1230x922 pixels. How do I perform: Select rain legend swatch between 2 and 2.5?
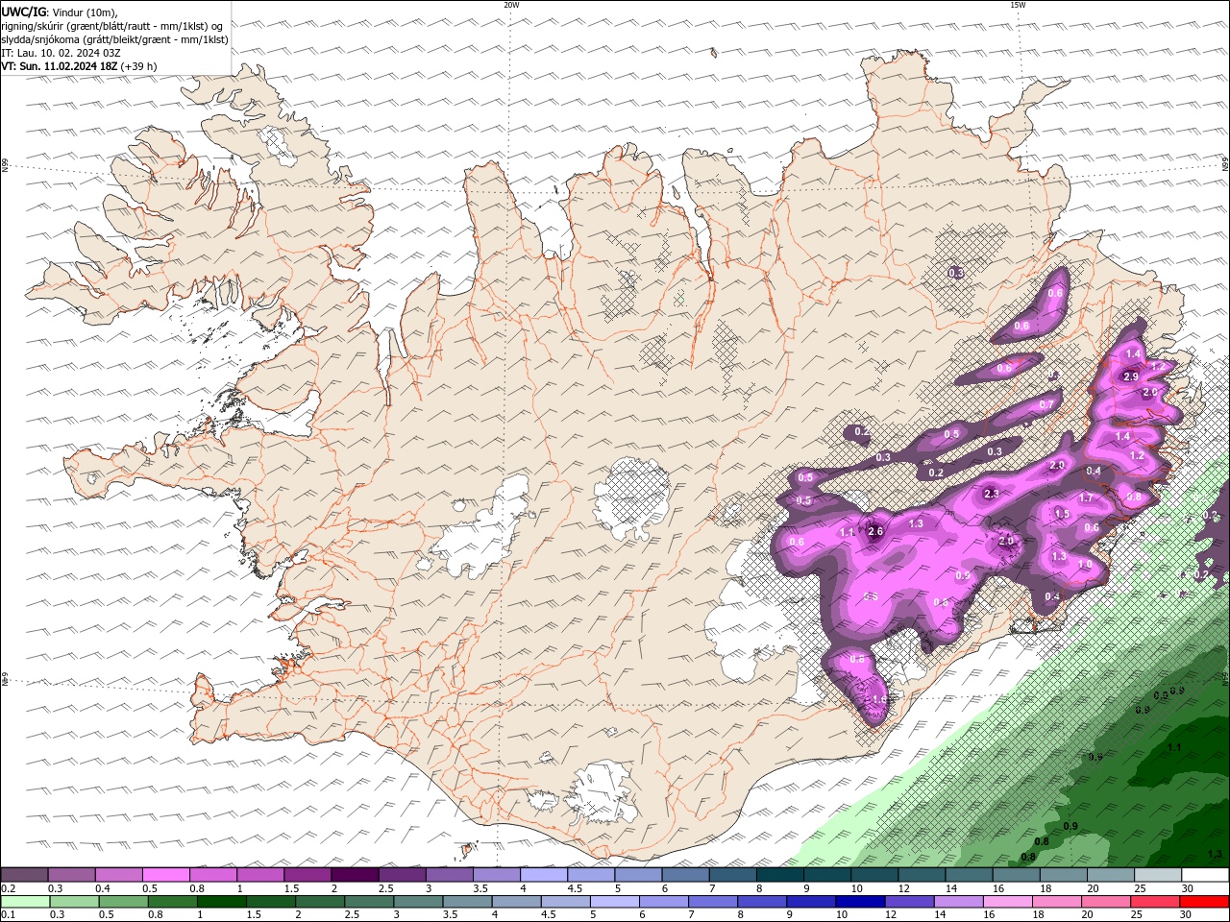click(320, 902)
